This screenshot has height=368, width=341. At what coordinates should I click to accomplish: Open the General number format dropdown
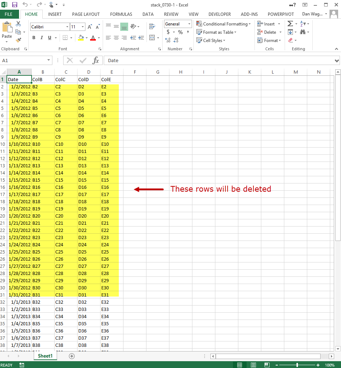pyautogui.click(x=189, y=24)
